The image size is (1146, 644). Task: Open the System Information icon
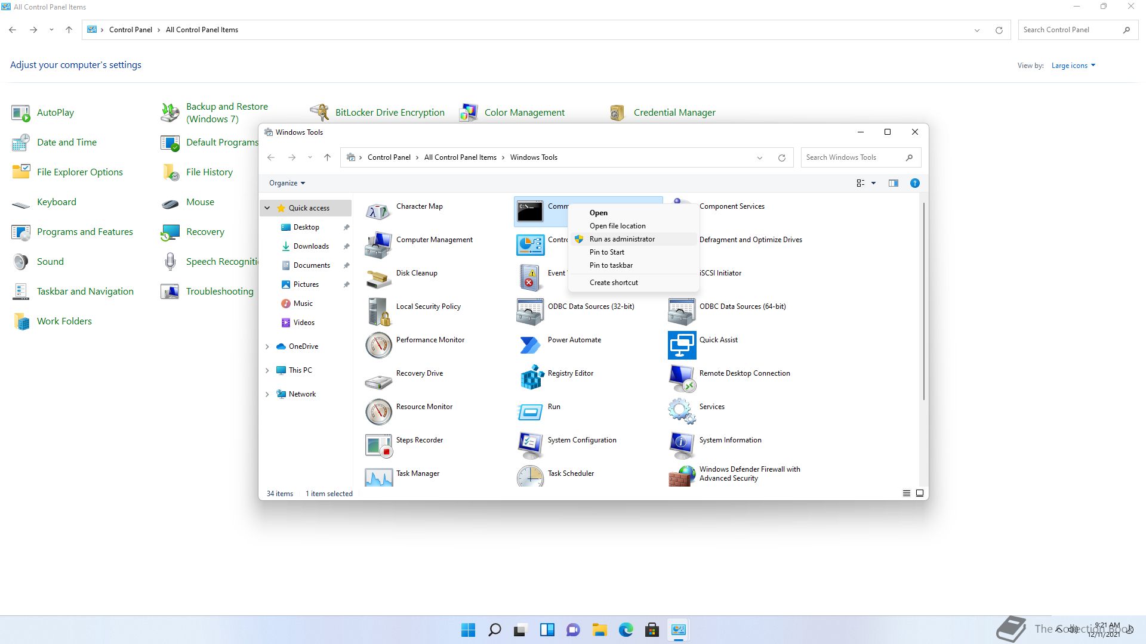point(682,445)
